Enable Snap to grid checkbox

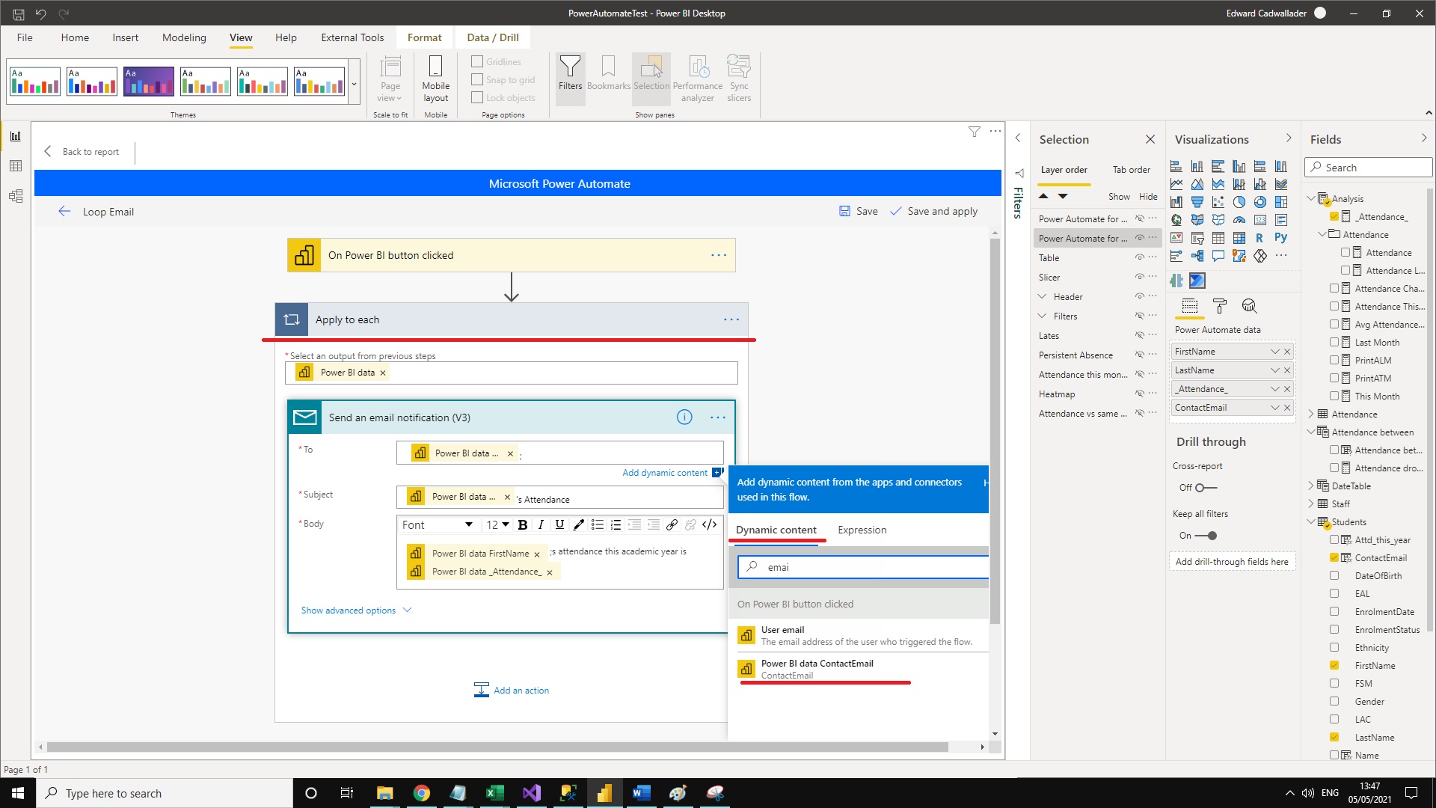coord(476,79)
